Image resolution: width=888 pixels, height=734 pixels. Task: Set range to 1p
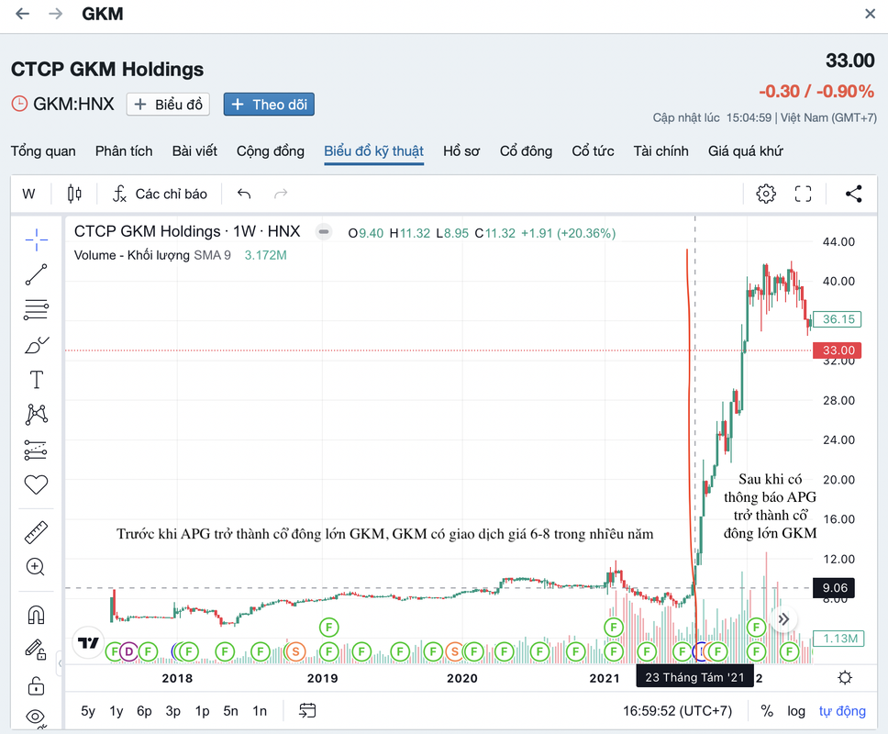(x=202, y=711)
